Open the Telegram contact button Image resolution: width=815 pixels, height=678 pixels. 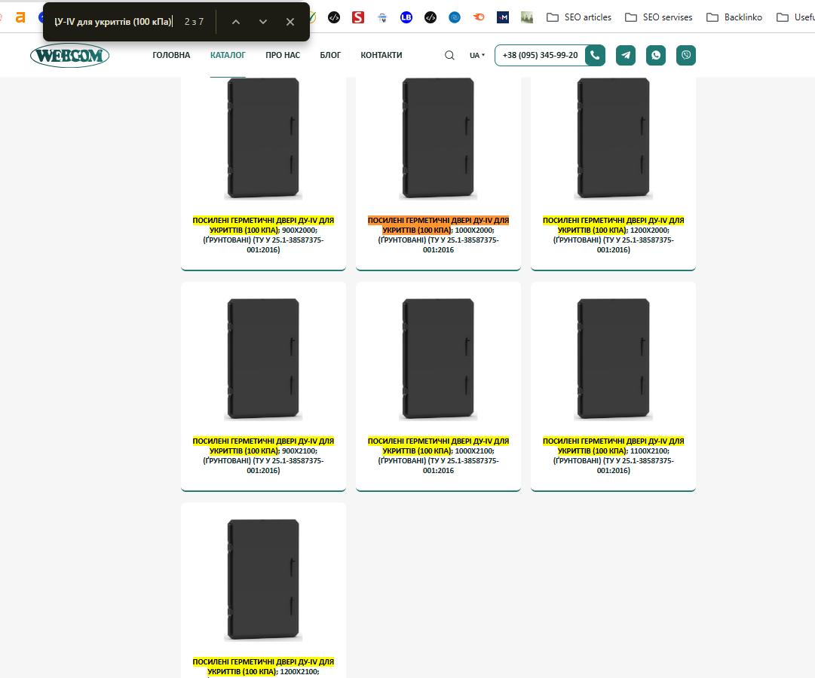click(x=626, y=55)
